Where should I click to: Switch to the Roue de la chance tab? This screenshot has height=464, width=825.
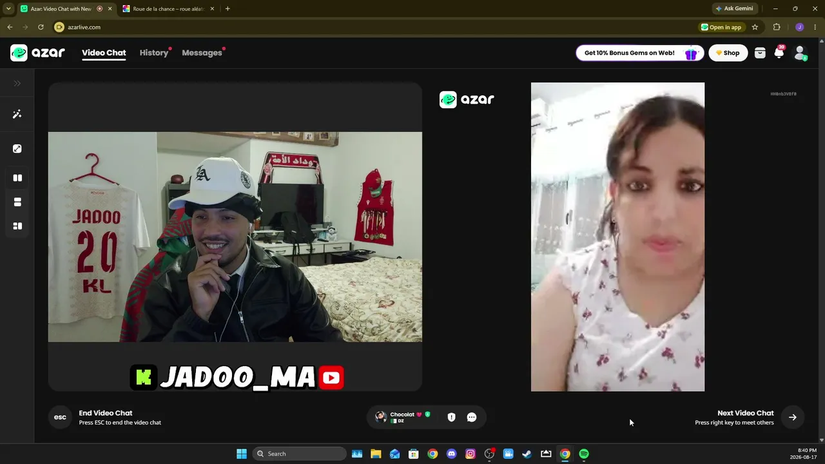pyautogui.click(x=169, y=9)
